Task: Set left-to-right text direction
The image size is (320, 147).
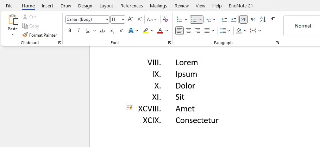Action: [x=244, y=19]
